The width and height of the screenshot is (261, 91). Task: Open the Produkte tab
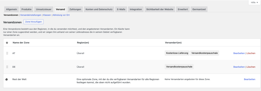(x=27, y=9)
